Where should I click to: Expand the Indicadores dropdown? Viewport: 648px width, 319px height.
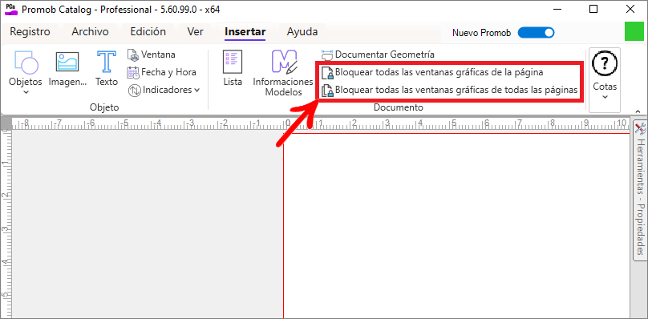(x=164, y=90)
